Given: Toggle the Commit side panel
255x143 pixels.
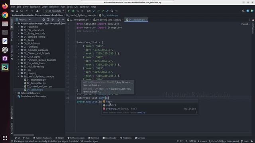Looking at the screenshot, I should pyautogui.click(x=12, y=36).
